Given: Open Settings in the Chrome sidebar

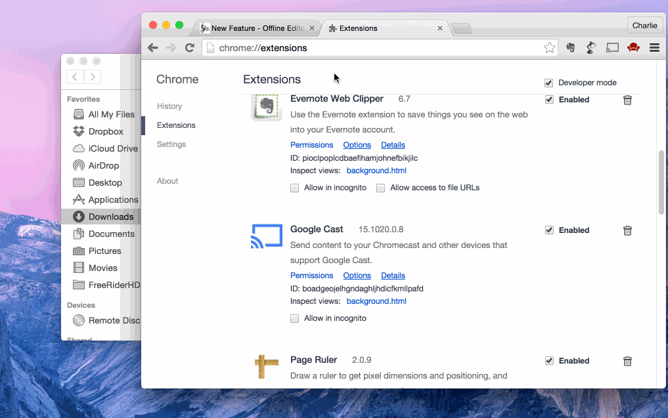Looking at the screenshot, I should 171,144.
